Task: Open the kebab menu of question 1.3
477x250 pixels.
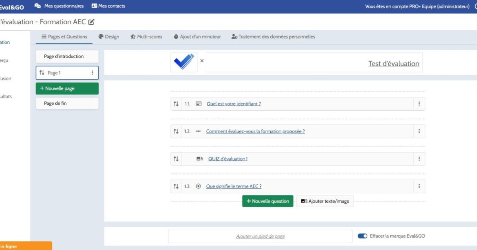Action: [419, 186]
